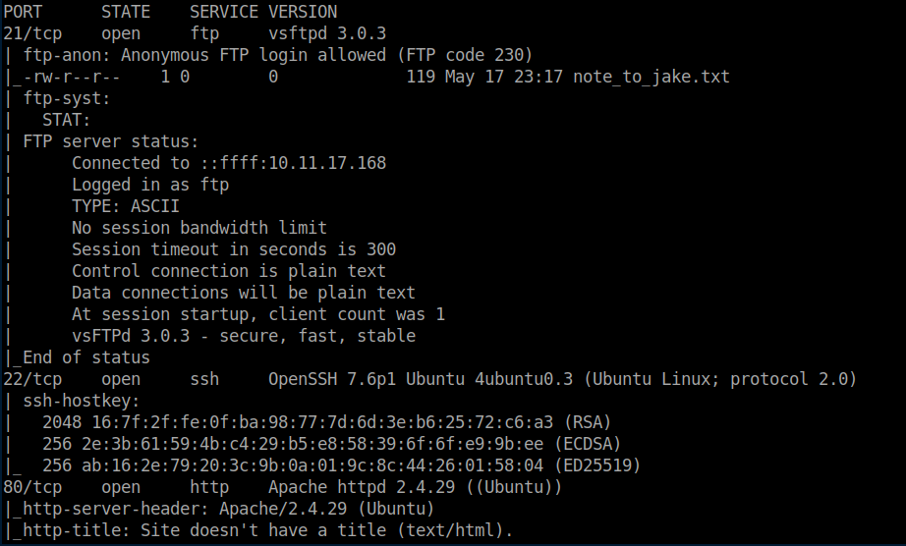Viewport: 906px width, 546px height.
Task: Click the http-server-header line
Action: (x=229, y=509)
